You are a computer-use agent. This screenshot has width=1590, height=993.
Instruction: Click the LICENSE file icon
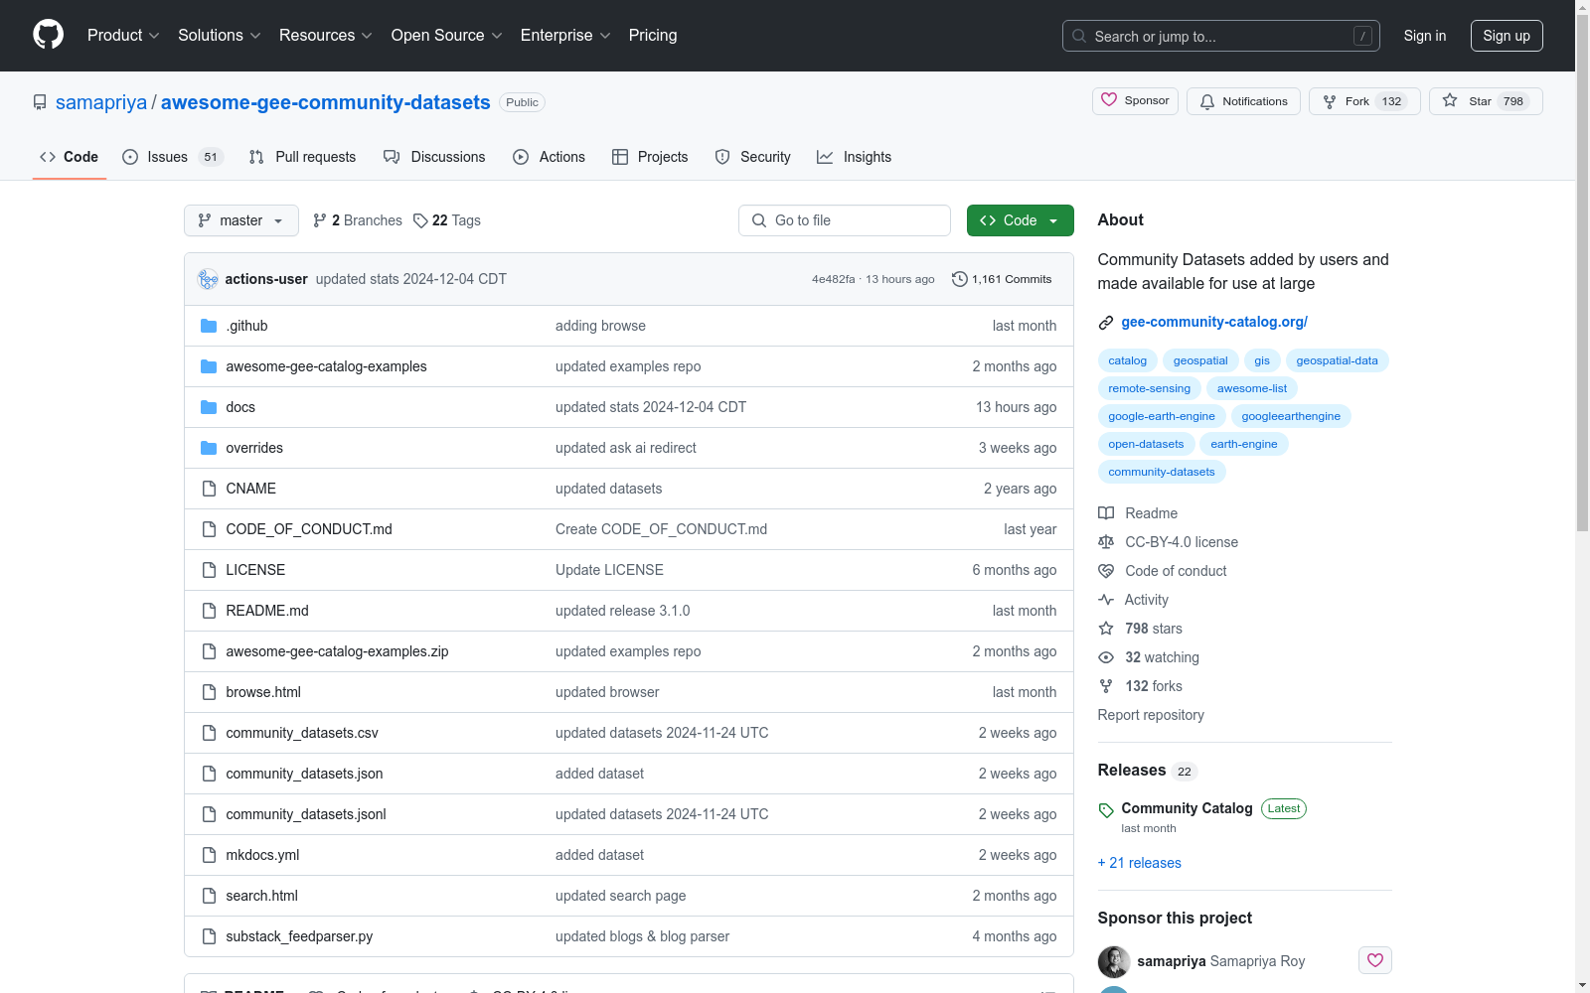point(209,570)
